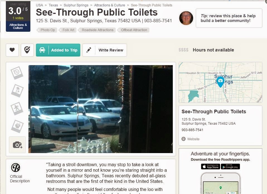
Task: Click the pencil icon beside Write Review
Action: point(89,50)
